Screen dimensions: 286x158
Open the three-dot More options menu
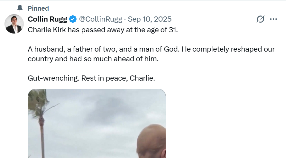[x=273, y=19]
